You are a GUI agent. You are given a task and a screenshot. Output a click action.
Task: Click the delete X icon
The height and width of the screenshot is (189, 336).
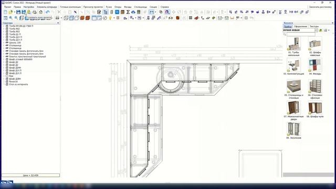click(59, 12)
